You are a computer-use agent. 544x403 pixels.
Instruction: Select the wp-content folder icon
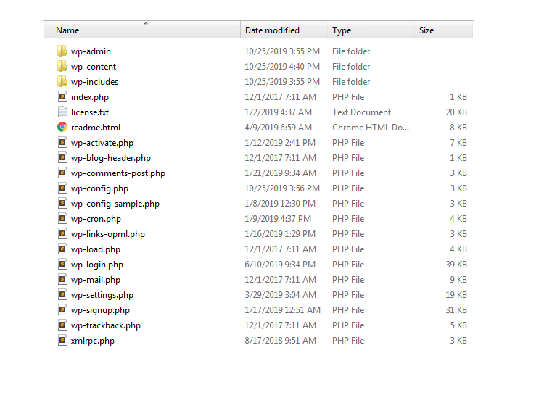pyautogui.click(x=62, y=66)
